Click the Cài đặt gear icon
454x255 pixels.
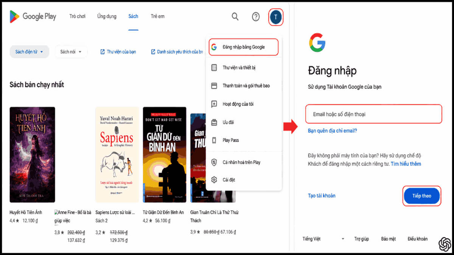214,179
